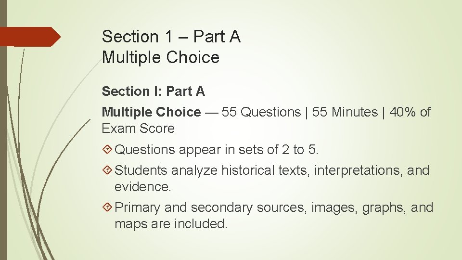Click the diamond bullet before 'Students analyze'

[x=107, y=170]
